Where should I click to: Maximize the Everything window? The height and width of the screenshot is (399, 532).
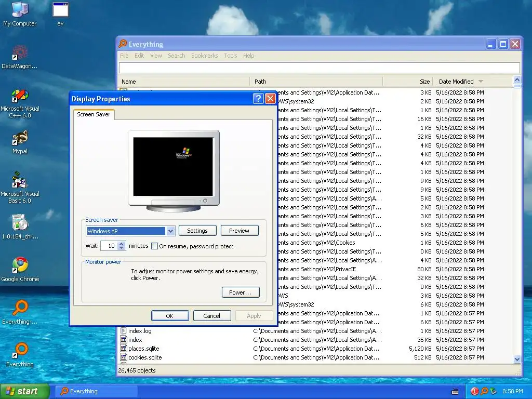click(x=503, y=44)
